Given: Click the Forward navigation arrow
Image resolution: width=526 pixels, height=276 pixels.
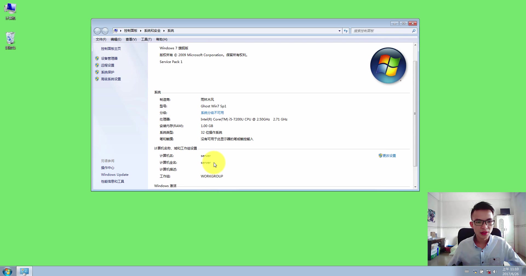Looking at the screenshot, I should click(x=105, y=31).
